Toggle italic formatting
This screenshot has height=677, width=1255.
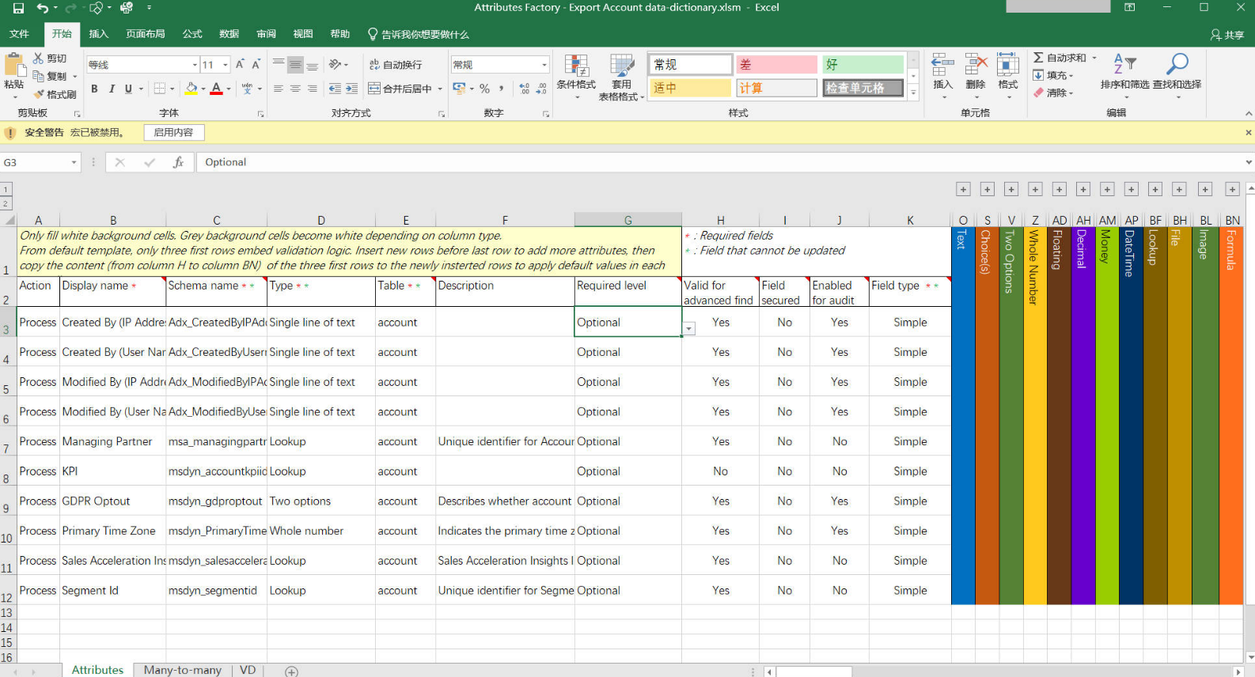[x=112, y=89]
